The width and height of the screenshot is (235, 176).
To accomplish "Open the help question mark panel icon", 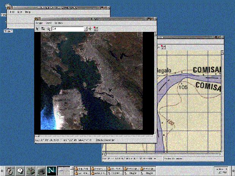I will (x=21, y=171).
